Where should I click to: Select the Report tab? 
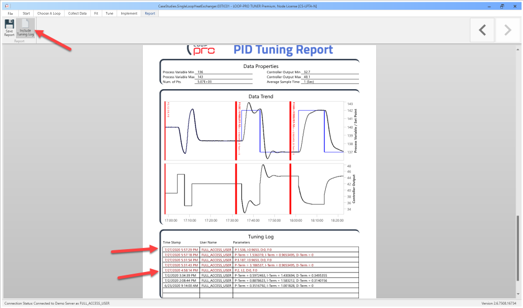[150, 13]
